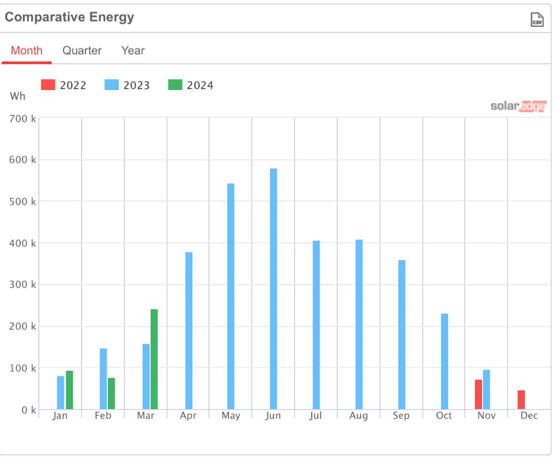Select the May 2023 blue bar
Viewport: 556px width, 458px height.
click(x=231, y=296)
